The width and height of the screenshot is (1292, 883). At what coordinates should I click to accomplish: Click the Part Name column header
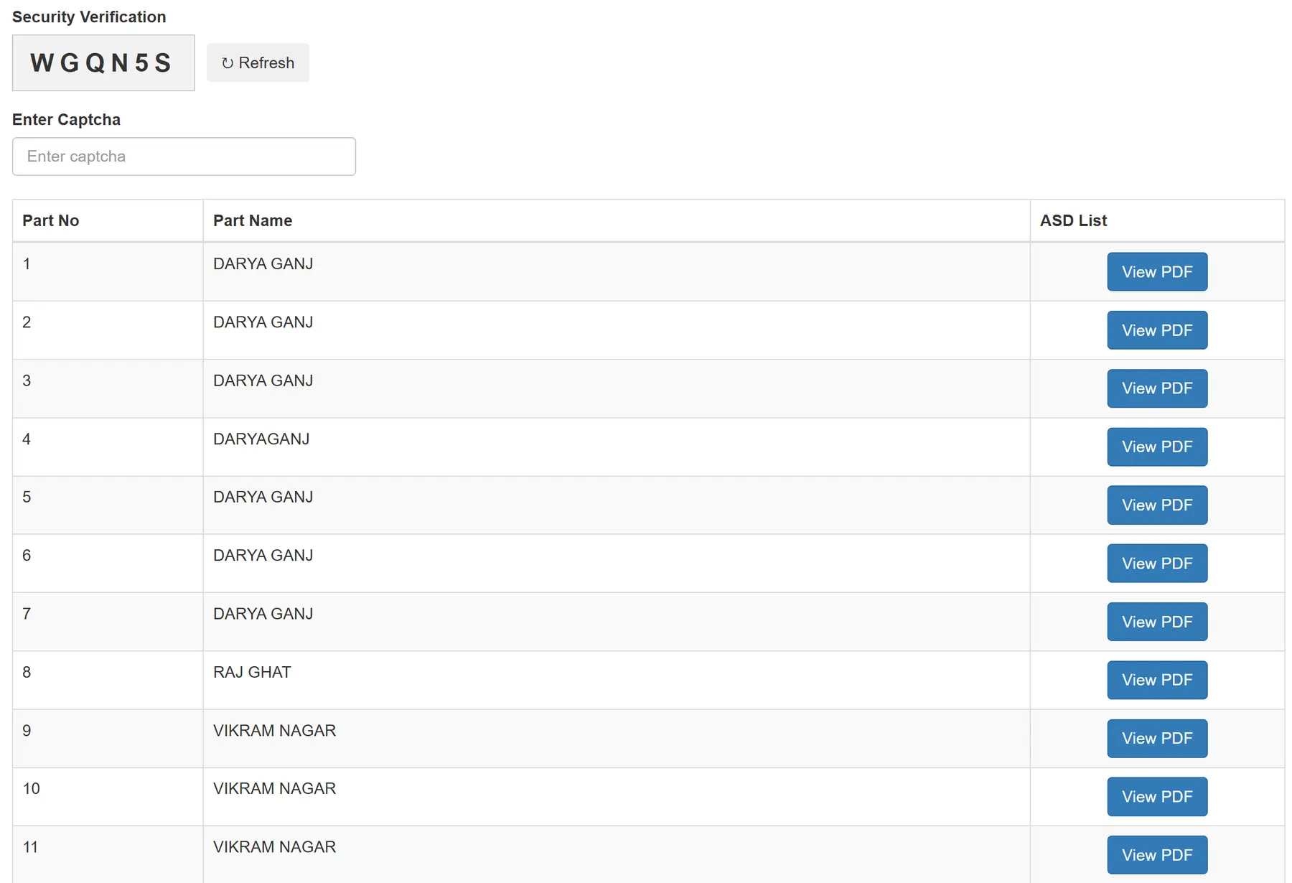(617, 220)
